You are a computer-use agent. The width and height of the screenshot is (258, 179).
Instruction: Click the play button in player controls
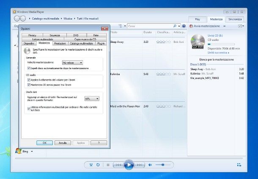click(x=129, y=165)
